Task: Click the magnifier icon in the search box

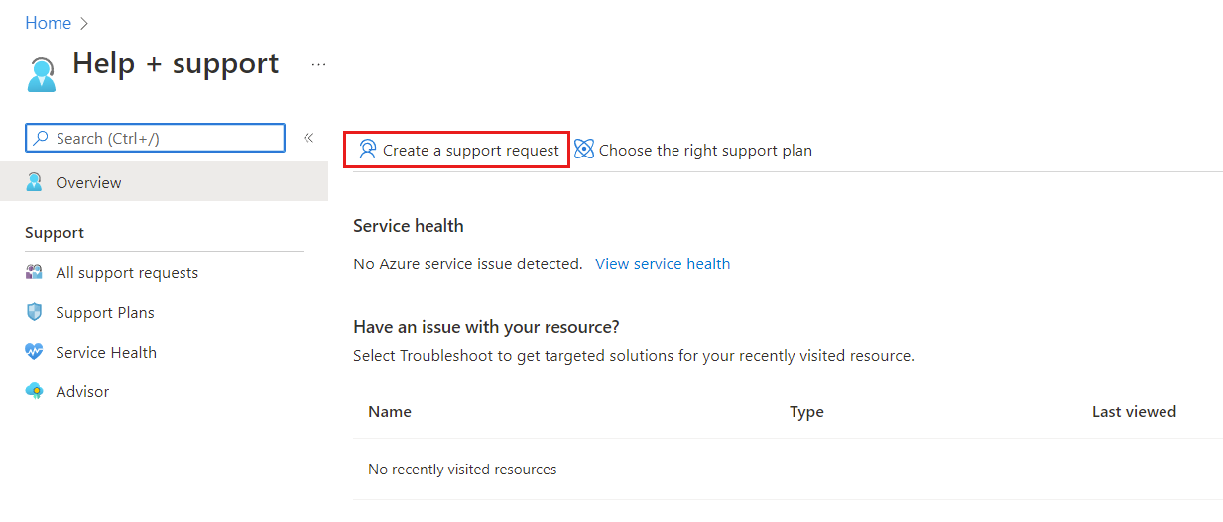Action: (x=41, y=139)
